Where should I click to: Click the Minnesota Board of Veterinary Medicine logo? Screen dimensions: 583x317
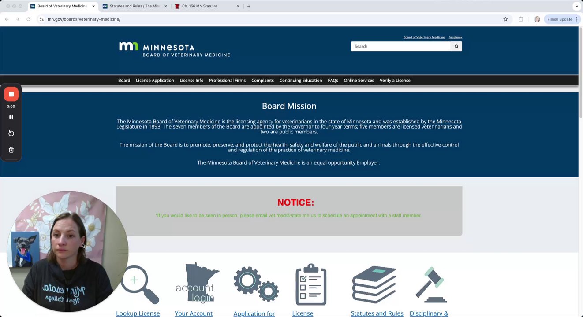click(174, 50)
